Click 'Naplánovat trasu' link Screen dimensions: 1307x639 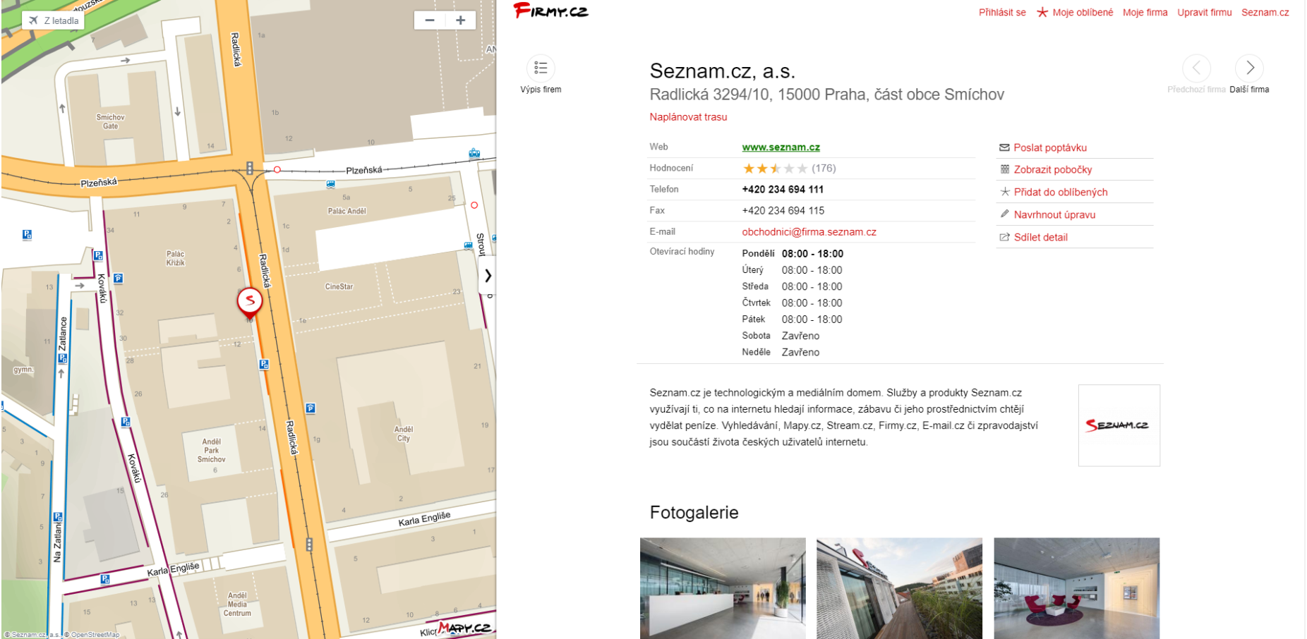[688, 117]
